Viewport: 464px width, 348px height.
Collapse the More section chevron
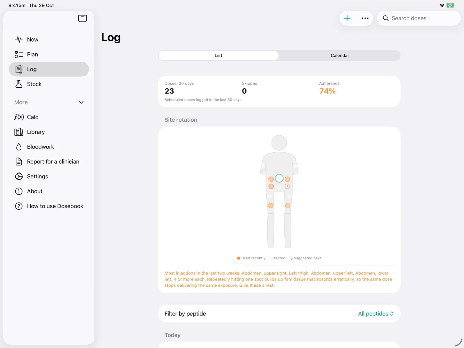(81, 102)
